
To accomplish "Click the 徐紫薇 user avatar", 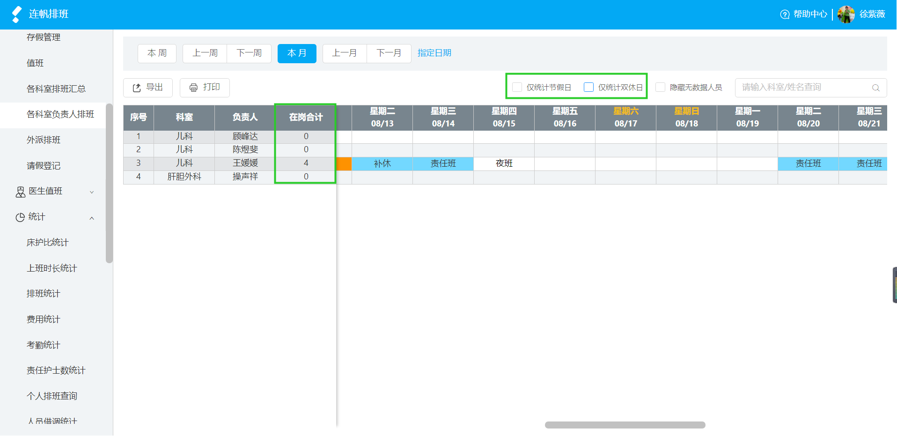I will (846, 15).
